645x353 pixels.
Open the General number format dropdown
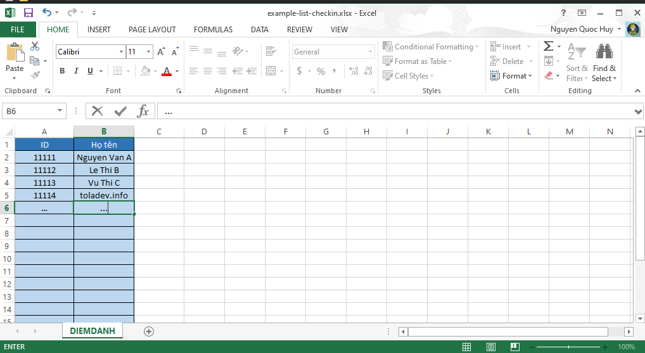[x=370, y=52]
